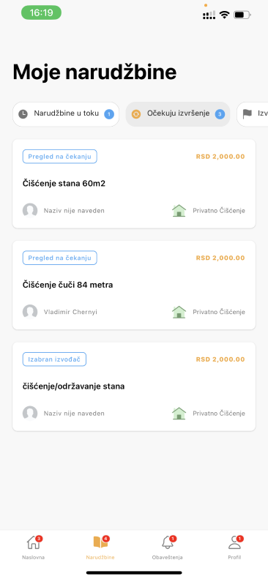Tap the house icon in čišćenje/održavanje stana card
The image size is (268, 579).
point(179,413)
